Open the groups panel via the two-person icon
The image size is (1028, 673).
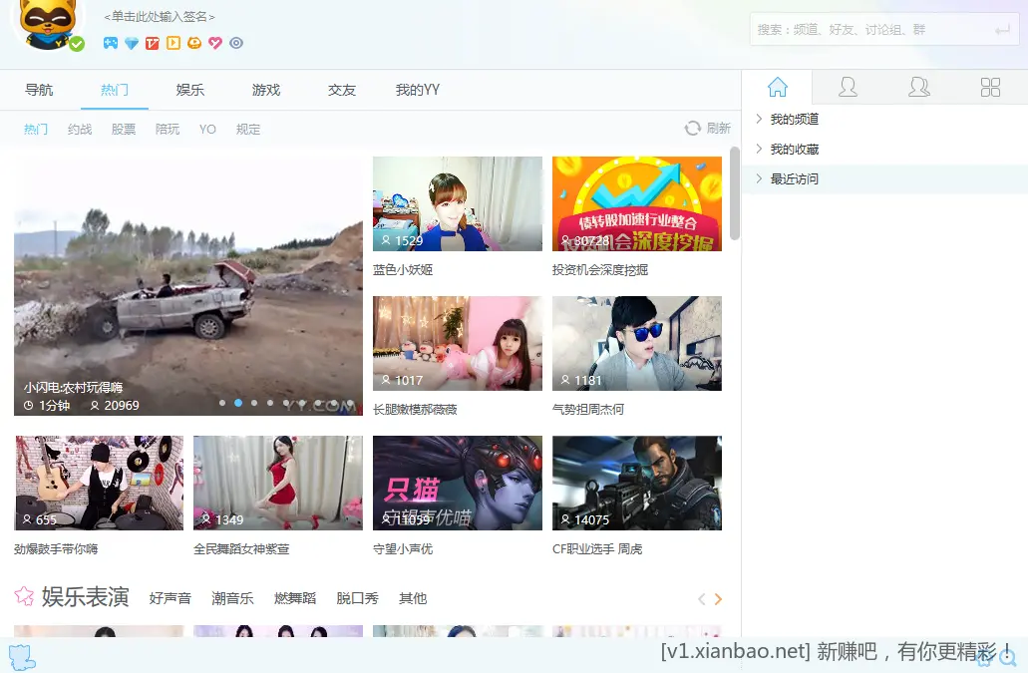[919, 87]
